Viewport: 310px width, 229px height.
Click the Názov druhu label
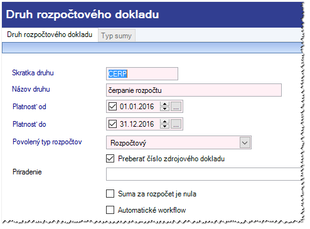31,89
